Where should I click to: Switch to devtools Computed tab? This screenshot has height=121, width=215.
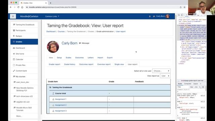pyautogui.click(x=187, y=84)
